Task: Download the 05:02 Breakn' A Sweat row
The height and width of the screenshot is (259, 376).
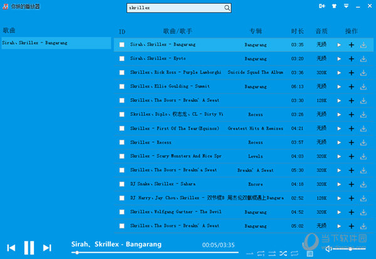Action: click(363, 226)
